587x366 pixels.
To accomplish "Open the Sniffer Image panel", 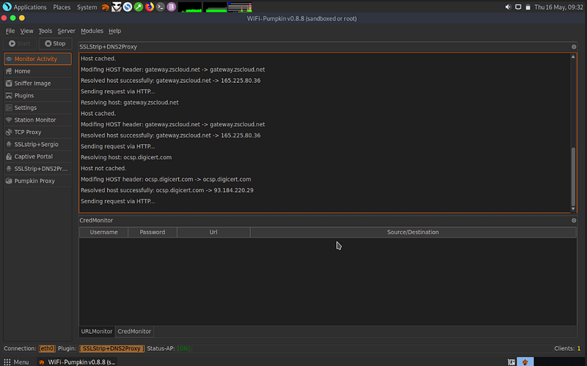I will click(37, 84).
